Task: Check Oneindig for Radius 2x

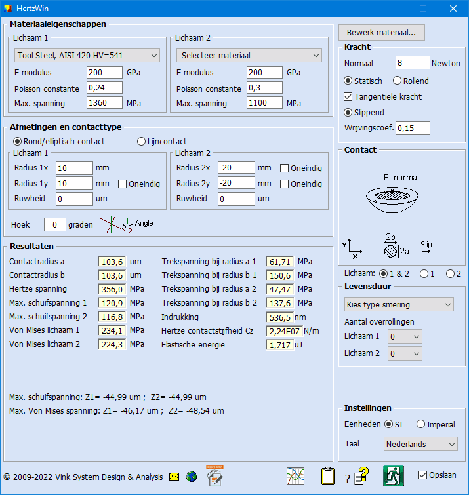Action: click(x=284, y=168)
